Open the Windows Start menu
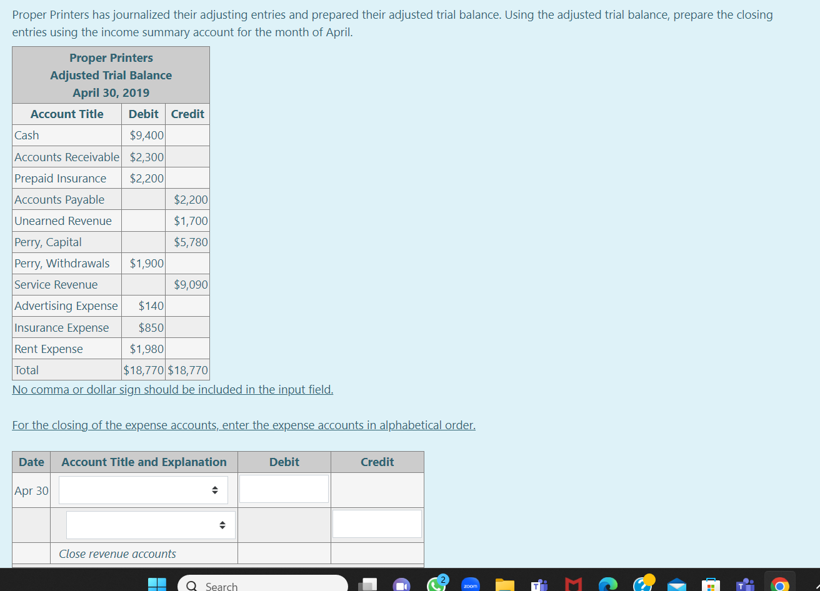The image size is (820, 591). point(157,585)
